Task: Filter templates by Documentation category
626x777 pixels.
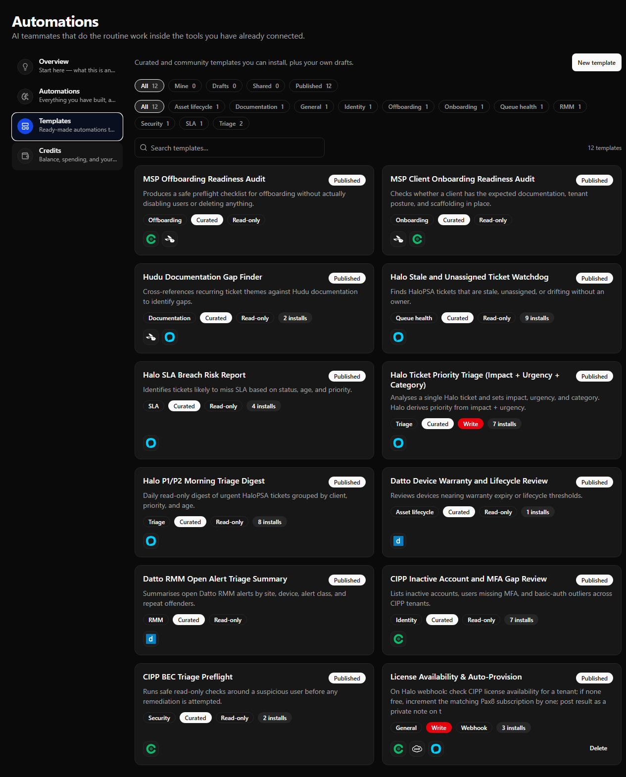Action: point(260,106)
